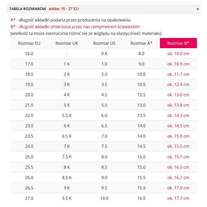Select the 9.5 K UK size cell
This screenshot has height=207, width=207.
point(67,198)
